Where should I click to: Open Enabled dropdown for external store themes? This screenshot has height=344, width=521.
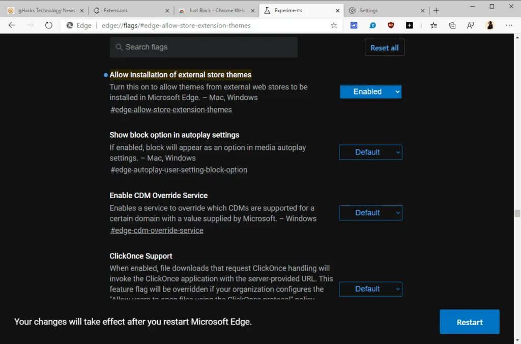click(x=370, y=92)
